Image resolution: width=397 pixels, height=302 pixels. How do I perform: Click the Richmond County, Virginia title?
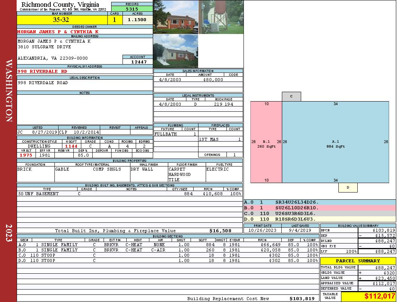[60, 5]
